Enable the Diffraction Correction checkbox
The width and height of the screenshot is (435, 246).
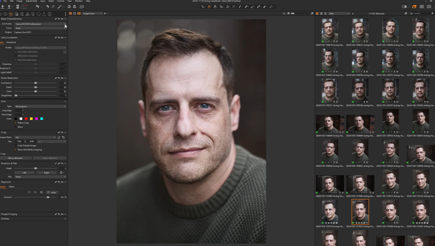pos(16,56)
